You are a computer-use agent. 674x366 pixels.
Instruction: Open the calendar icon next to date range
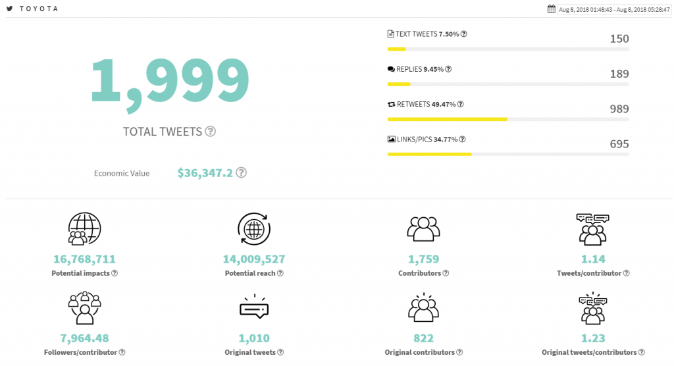pos(552,9)
